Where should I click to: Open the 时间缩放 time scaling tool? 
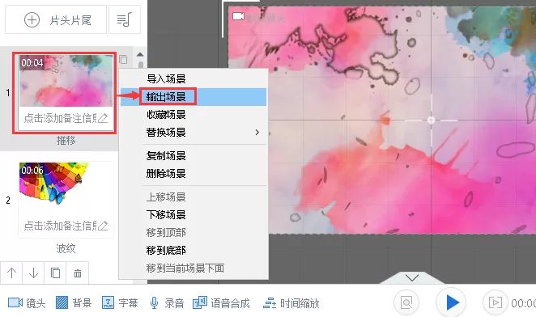point(291,303)
